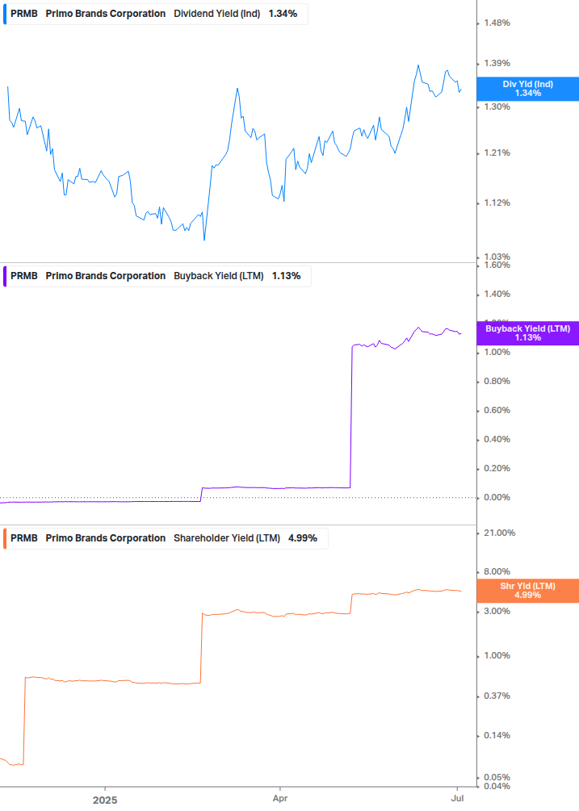The width and height of the screenshot is (579, 811).
Task: Select the blue Div Yld (Ind) 1.34% axis tag
Action: click(x=528, y=89)
